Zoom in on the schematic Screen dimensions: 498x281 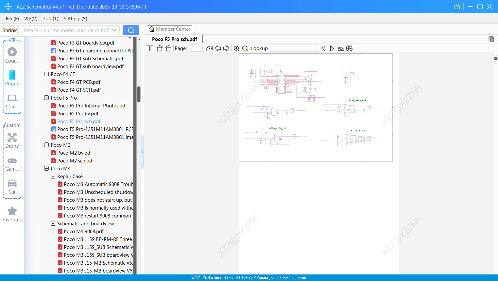[x=236, y=48]
